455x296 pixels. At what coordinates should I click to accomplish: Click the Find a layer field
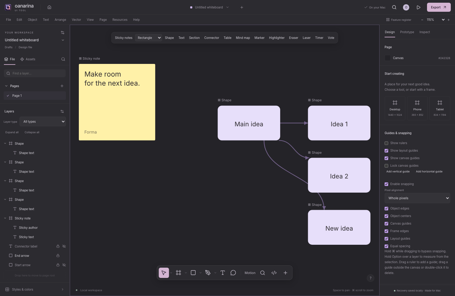(35, 73)
